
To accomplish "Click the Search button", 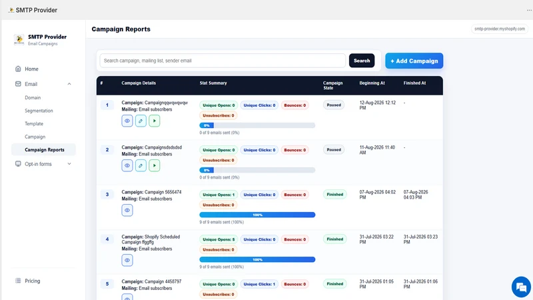I will [x=362, y=61].
